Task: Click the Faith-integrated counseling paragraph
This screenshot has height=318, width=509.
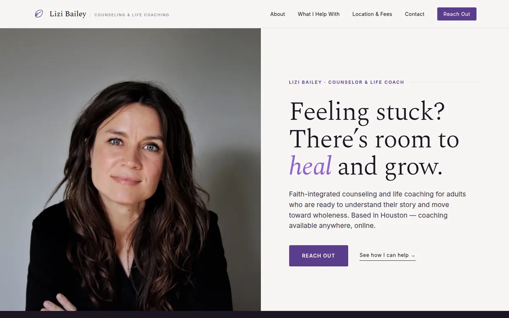Action: 378,210
